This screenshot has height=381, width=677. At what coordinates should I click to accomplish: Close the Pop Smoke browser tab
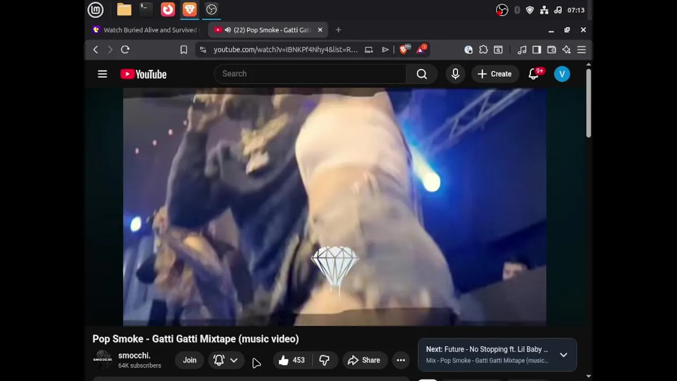click(x=320, y=30)
